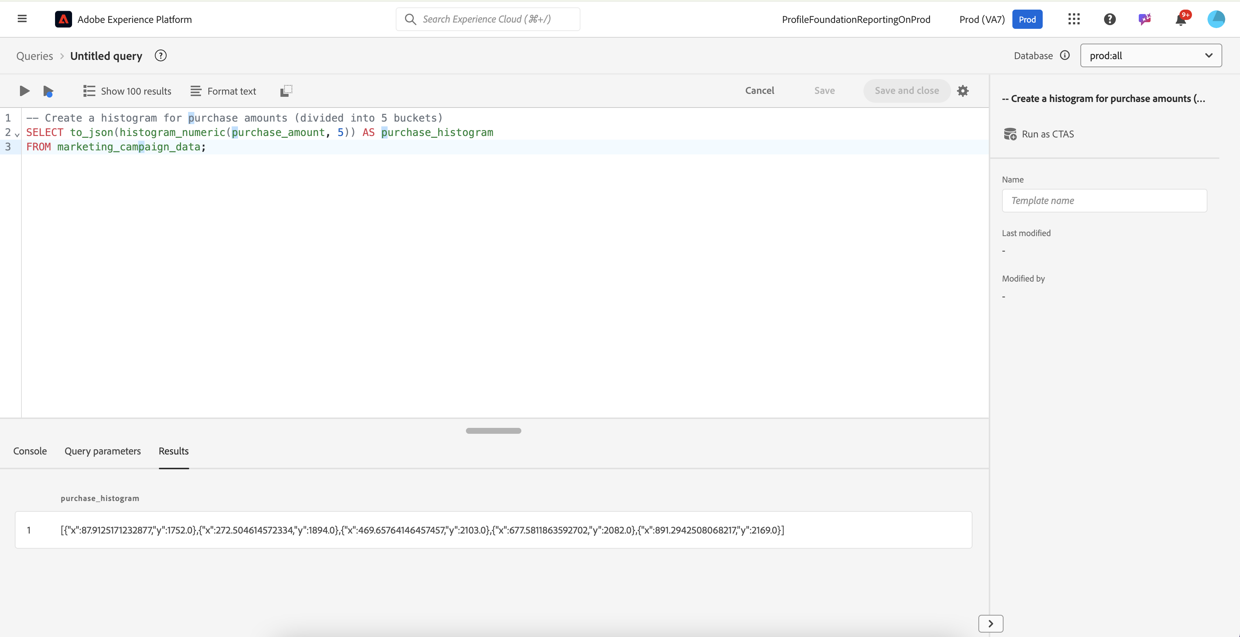Click the Template name input field

pyautogui.click(x=1104, y=200)
